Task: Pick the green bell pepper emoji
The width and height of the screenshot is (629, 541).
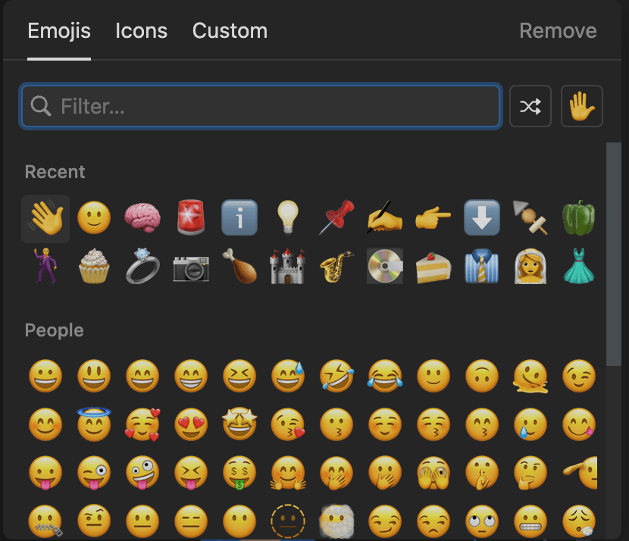Action: point(579,217)
